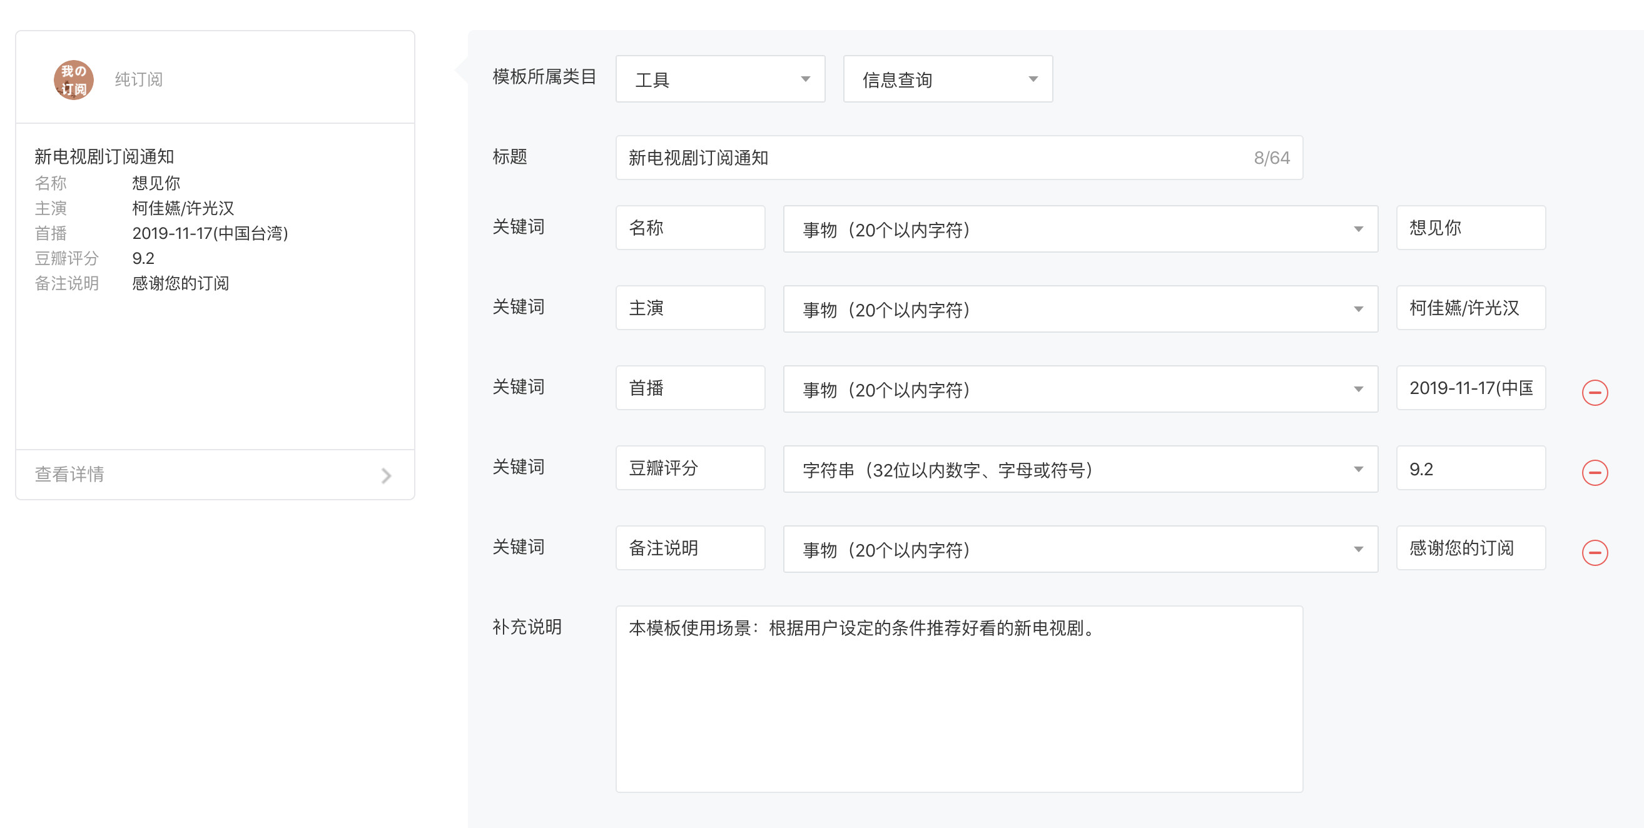
Task: Click the 补充说明 text area
Action: [x=958, y=699]
